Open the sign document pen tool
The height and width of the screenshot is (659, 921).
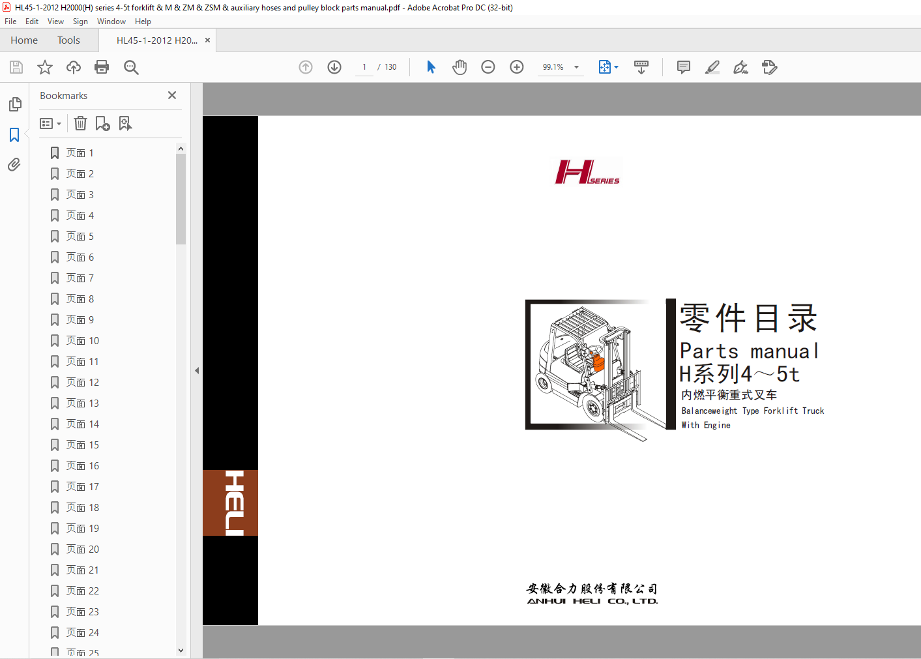(x=741, y=67)
